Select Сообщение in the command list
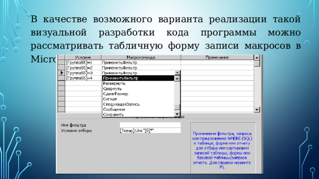This screenshot has height=179, width=319. click(138, 109)
